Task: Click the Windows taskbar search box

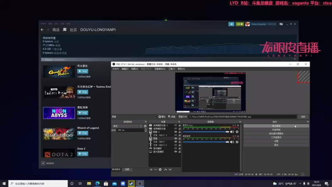Action: click(38, 183)
